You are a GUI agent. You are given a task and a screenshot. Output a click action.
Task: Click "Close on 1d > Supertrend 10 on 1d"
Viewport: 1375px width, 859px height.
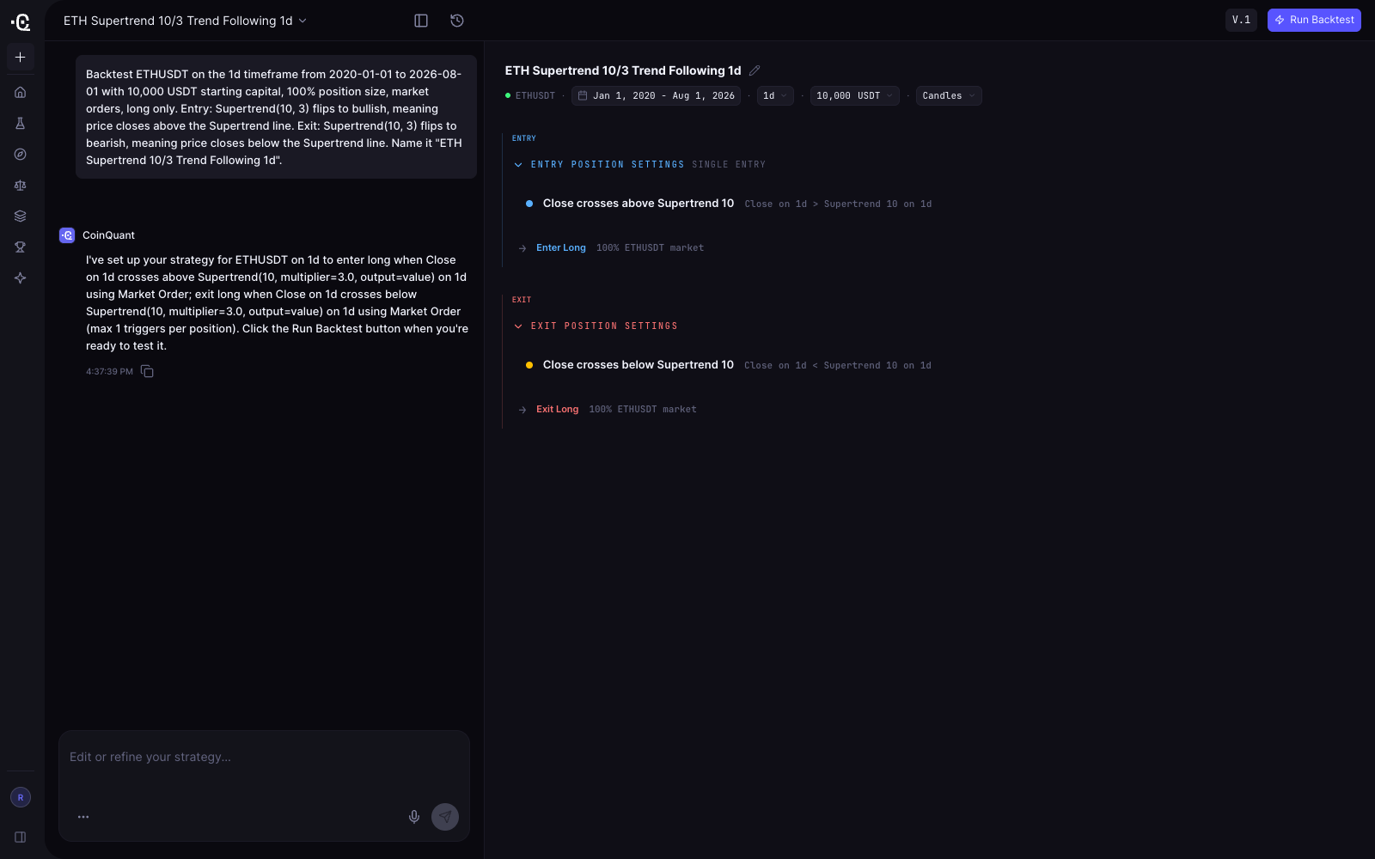tap(838, 204)
